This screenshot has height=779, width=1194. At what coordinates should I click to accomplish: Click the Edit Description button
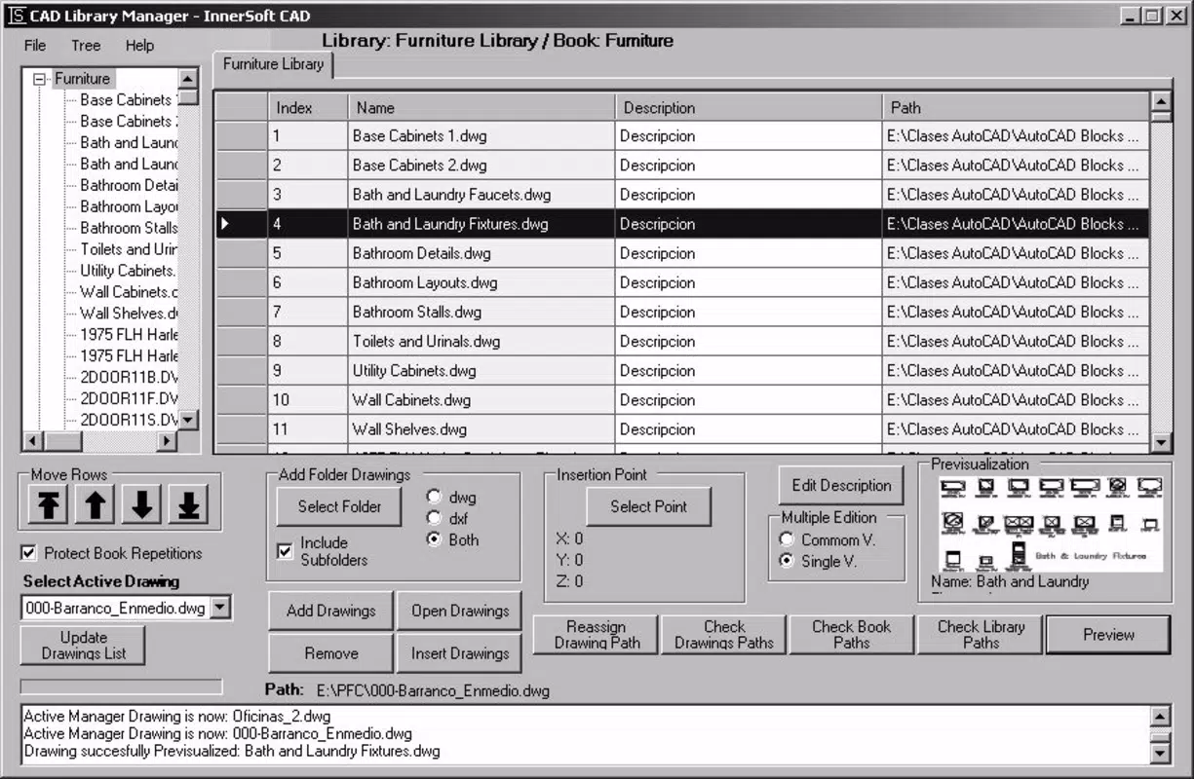841,485
